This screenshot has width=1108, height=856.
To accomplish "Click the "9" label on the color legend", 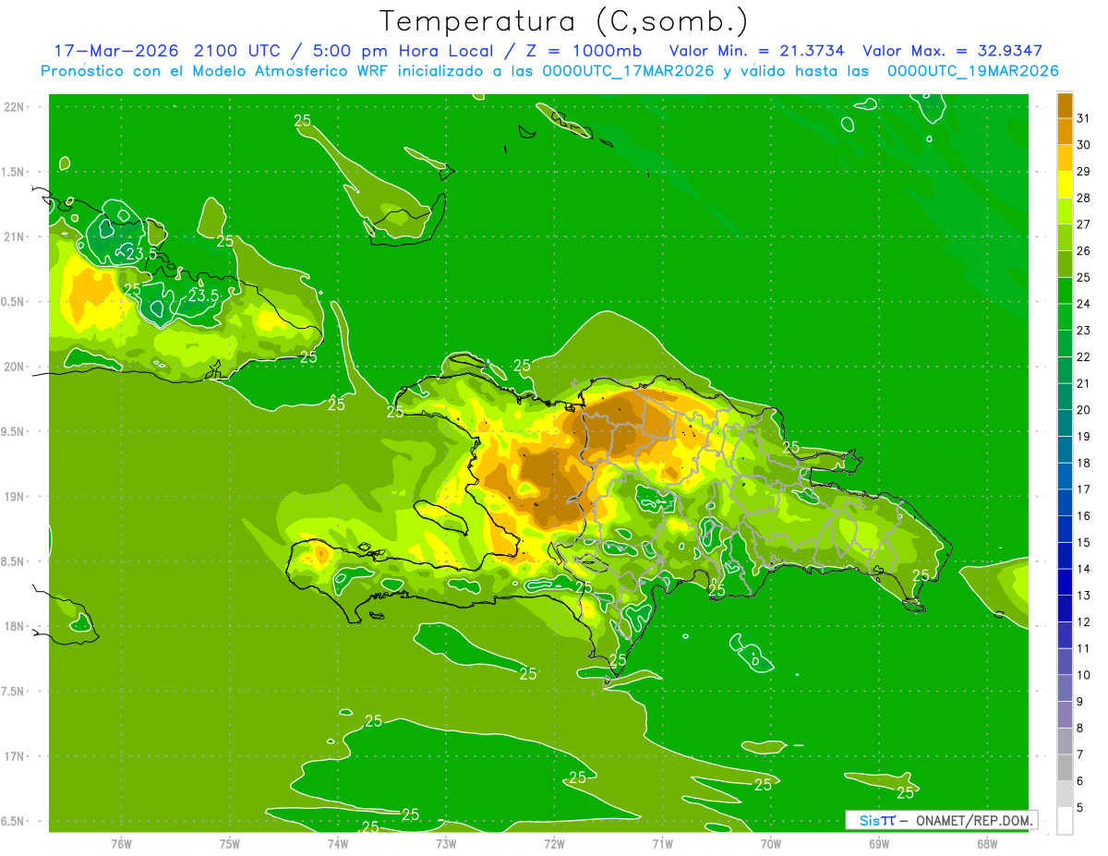I will click(1080, 702).
